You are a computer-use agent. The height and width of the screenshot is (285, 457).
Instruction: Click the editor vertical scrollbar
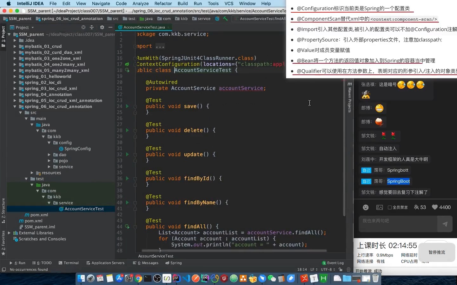click(344, 149)
